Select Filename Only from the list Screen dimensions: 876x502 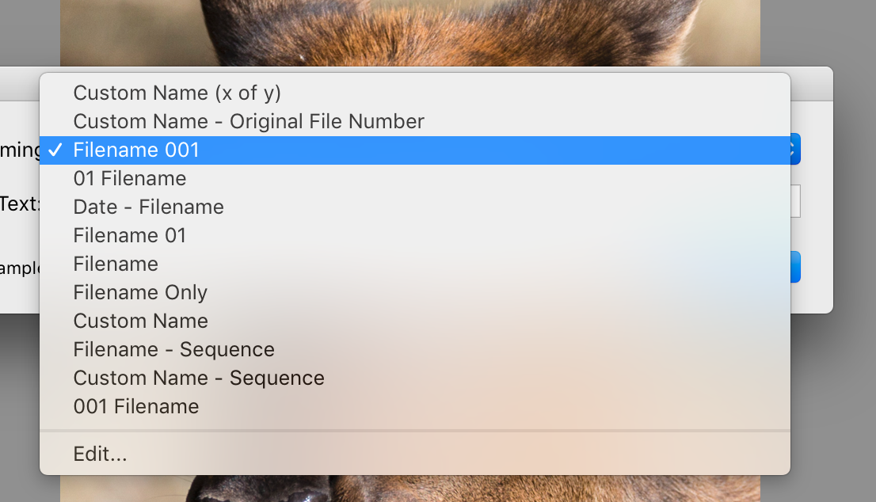140,292
